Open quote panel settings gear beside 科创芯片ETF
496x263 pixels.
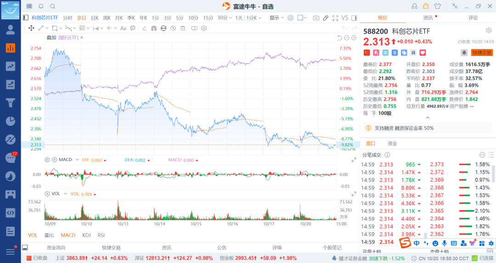pos(489,30)
